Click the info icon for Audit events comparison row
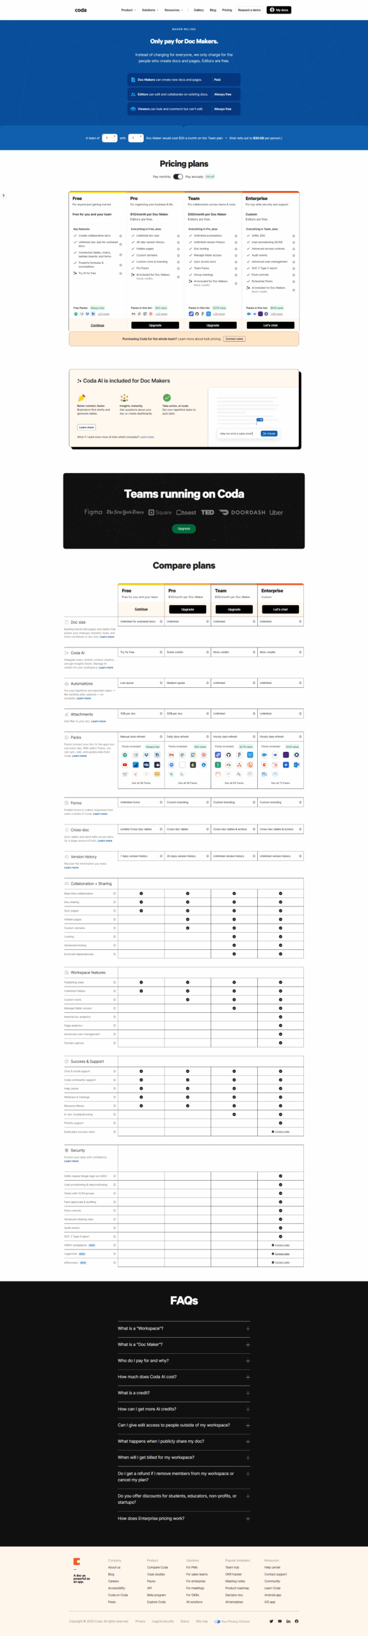The height and width of the screenshot is (1641, 368). [115, 1228]
